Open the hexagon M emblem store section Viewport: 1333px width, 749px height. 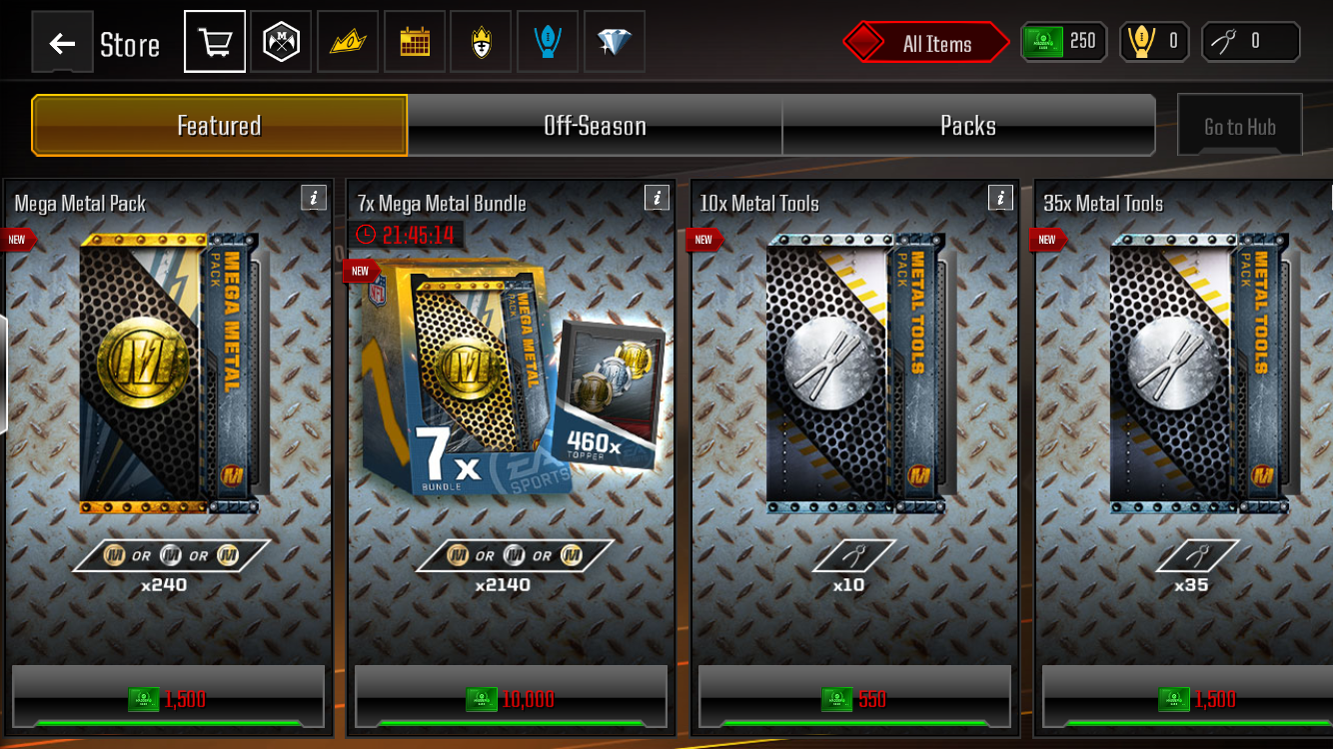[281, 42]
